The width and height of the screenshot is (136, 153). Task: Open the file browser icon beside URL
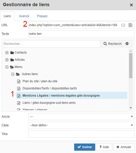tap(130, 25)
